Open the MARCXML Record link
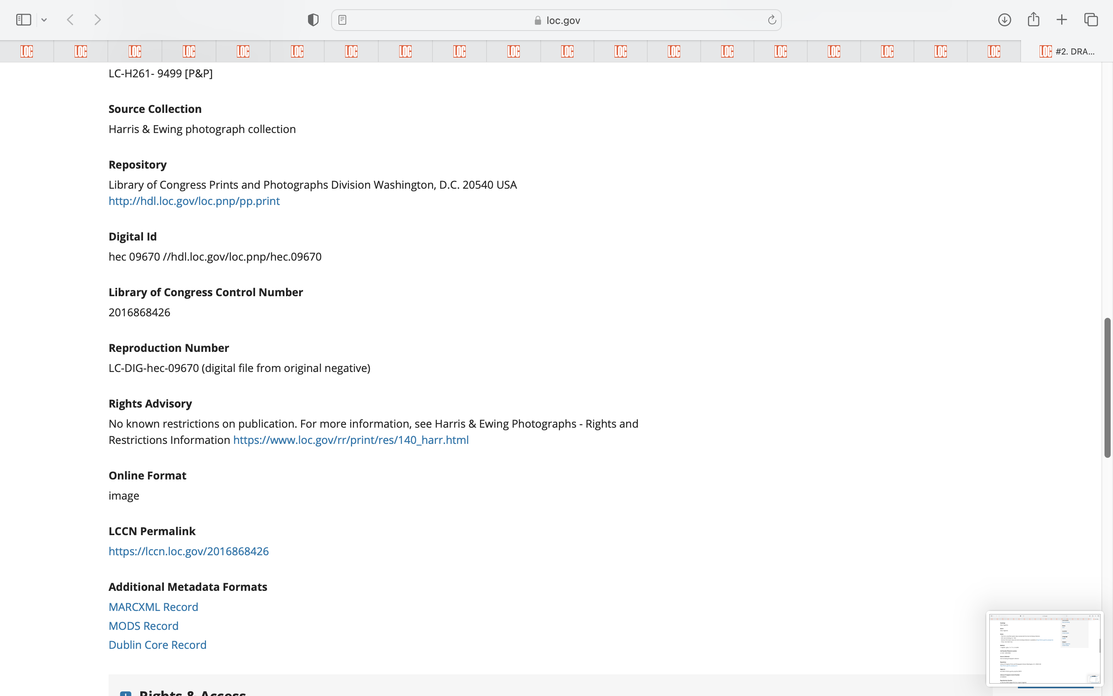Image resolution: width=1113 pixels, height=696 pixels. 153,607
